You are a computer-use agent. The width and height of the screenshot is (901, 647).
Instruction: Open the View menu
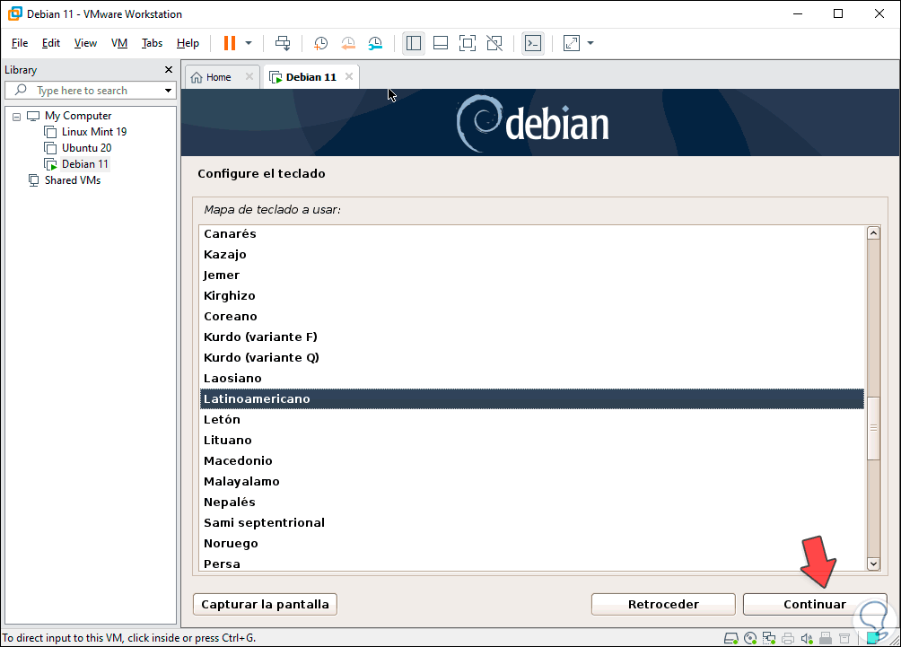[85, 43]
